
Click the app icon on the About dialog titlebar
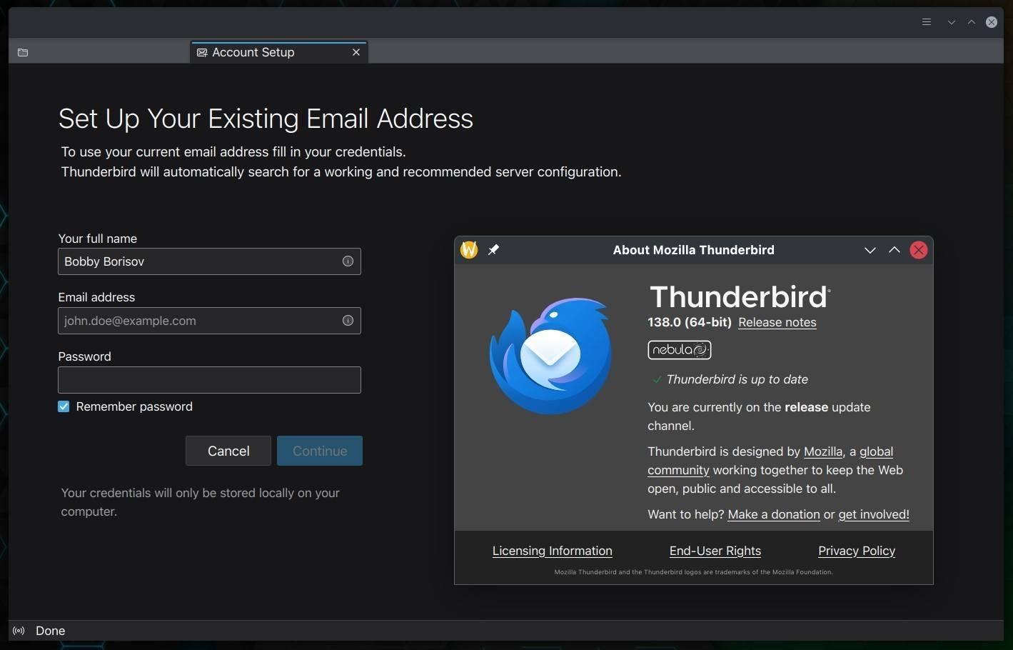click(469, 249)
